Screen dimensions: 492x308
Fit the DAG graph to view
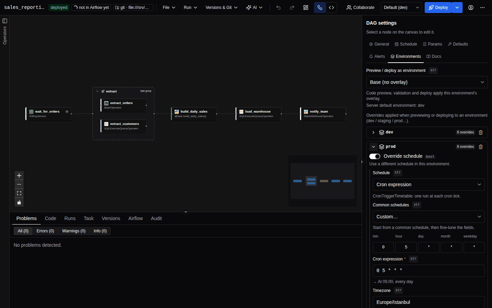tap(19, 193)
